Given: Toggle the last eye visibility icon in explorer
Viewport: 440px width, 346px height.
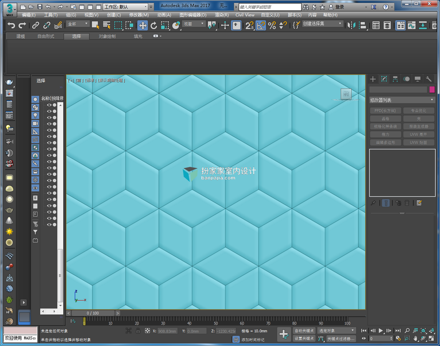Looking at the screenshot, I should (49, 225).
